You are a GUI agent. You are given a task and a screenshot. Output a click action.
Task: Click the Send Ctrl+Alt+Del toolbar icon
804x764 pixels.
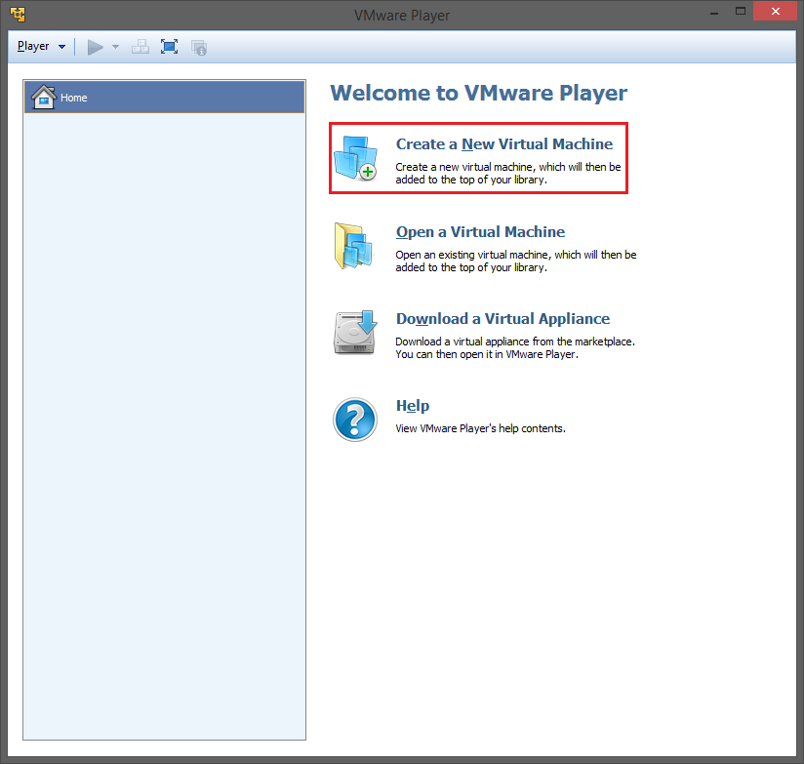(141, 47)
